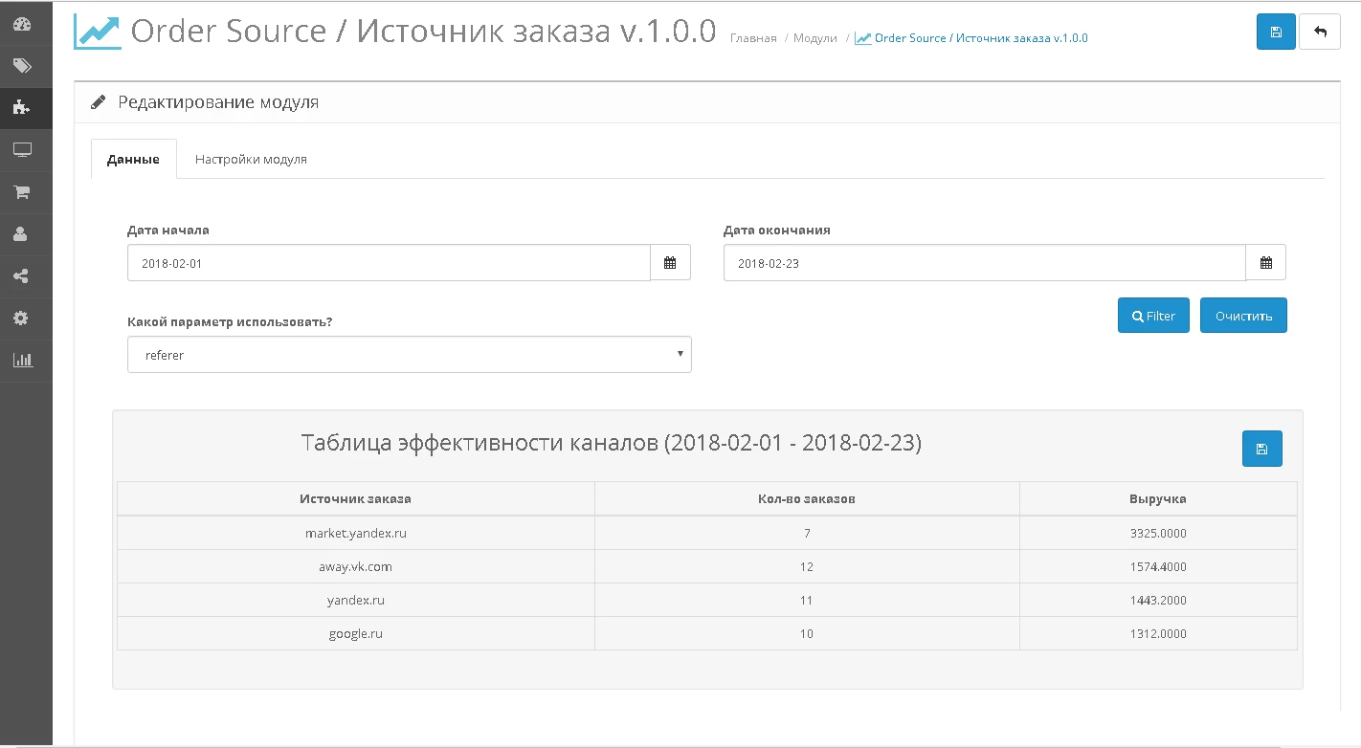Click the order count 11 cell

807,600
